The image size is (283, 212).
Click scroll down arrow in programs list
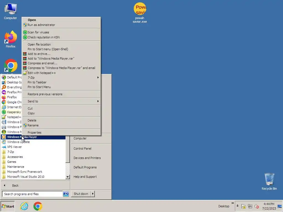tap(67, 177)
